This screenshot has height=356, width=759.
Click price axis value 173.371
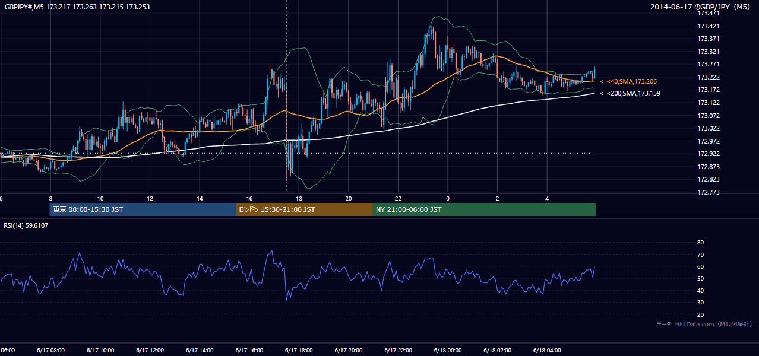coord(707,39)
